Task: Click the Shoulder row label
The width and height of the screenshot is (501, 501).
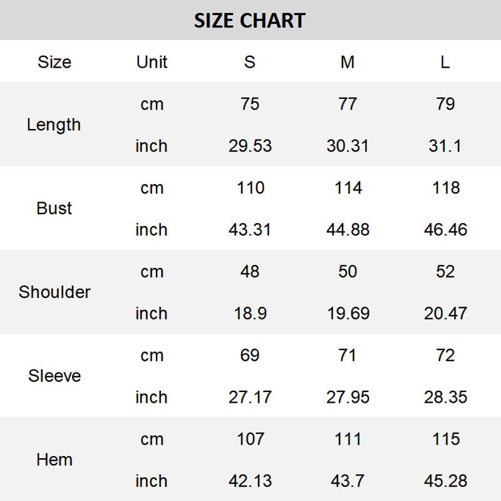Action: 54,292
